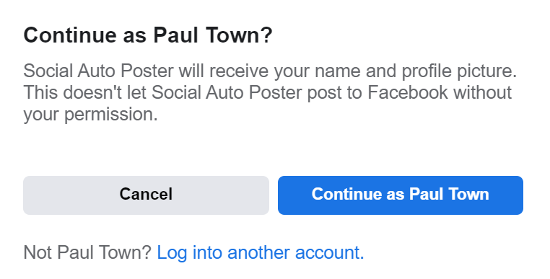The image size is (550, 279).
Task: Click the words 'profile picture' in description
Action: coord(459,71)
